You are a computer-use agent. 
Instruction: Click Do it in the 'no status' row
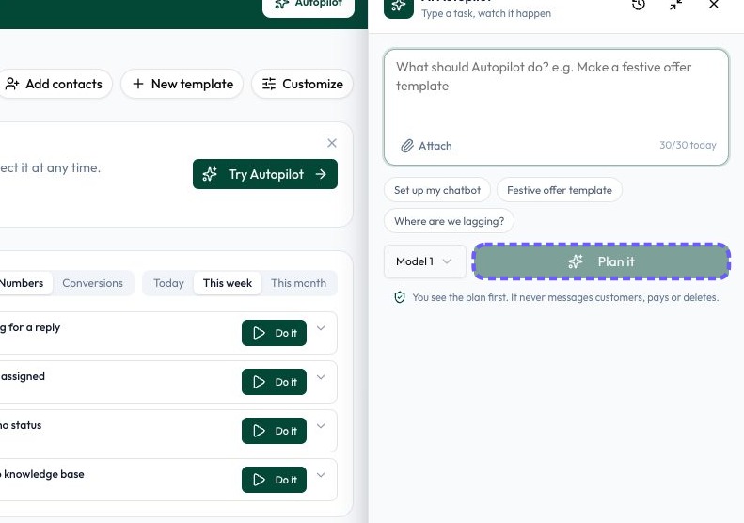[x=275, y=431]
